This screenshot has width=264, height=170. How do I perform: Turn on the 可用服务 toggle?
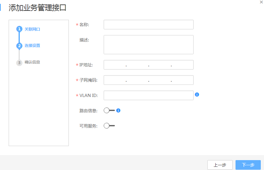(109, 126)
